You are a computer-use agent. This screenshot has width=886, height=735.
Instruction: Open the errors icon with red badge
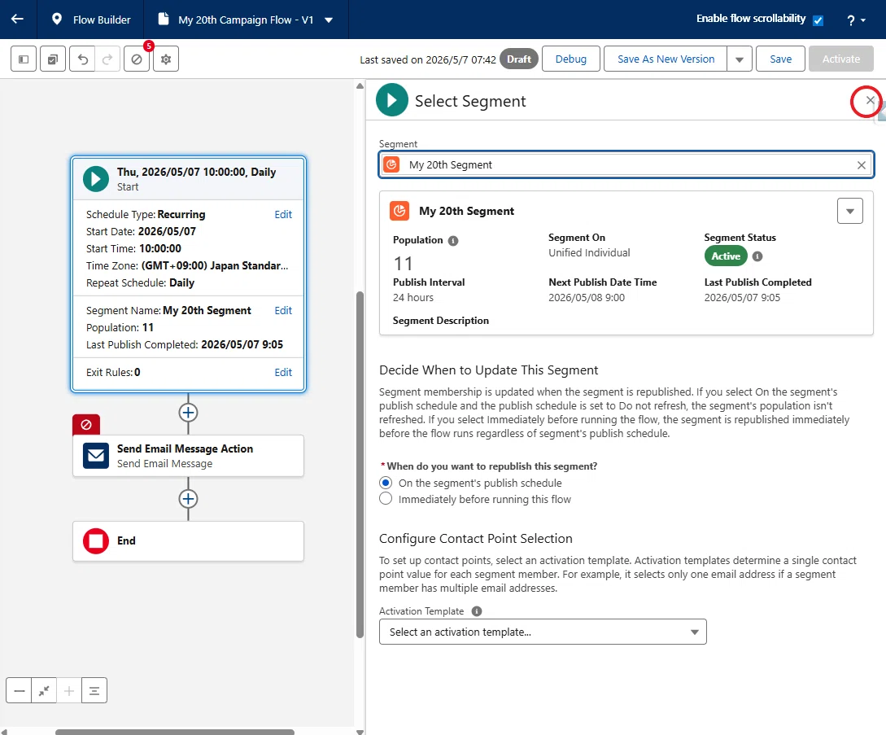pos(137,59)
